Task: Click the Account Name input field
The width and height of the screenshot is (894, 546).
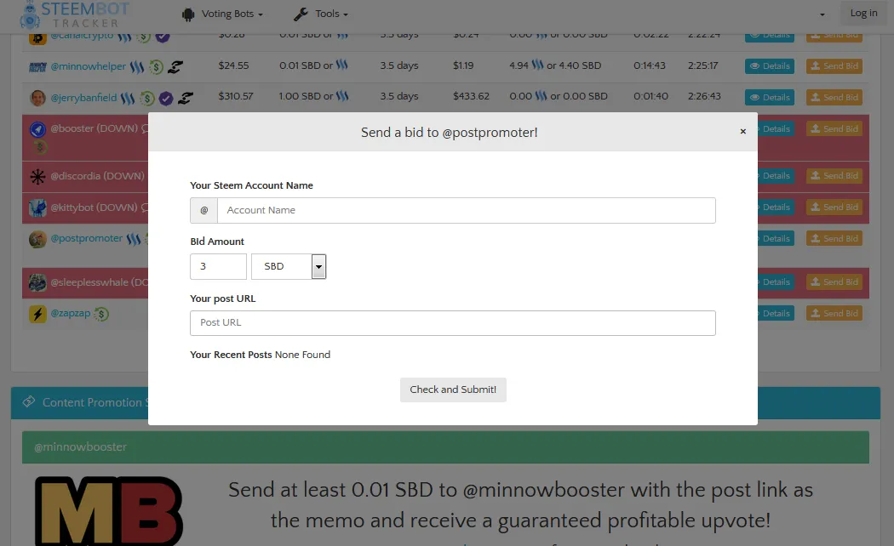Action: [467, 210]
